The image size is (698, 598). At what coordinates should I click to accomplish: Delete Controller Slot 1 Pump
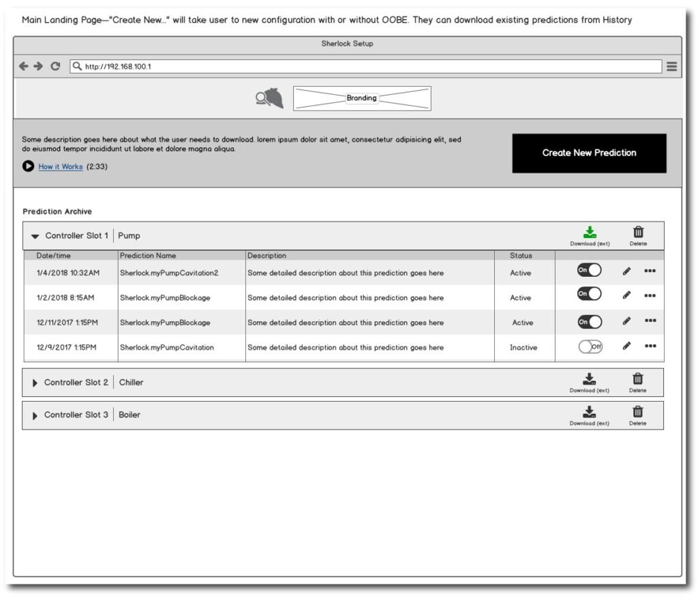[638, 236]
